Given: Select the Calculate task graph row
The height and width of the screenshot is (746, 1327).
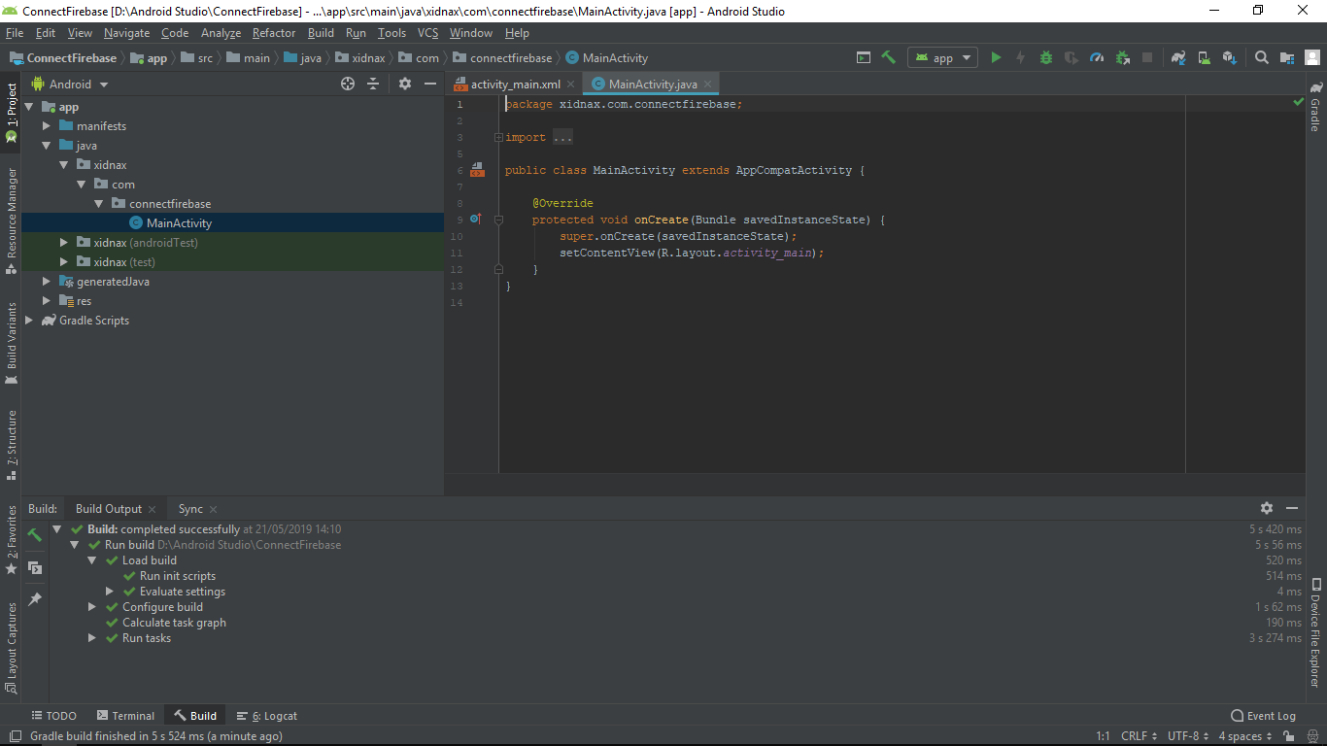Looking at the screenshot, I should pos(174,623).
